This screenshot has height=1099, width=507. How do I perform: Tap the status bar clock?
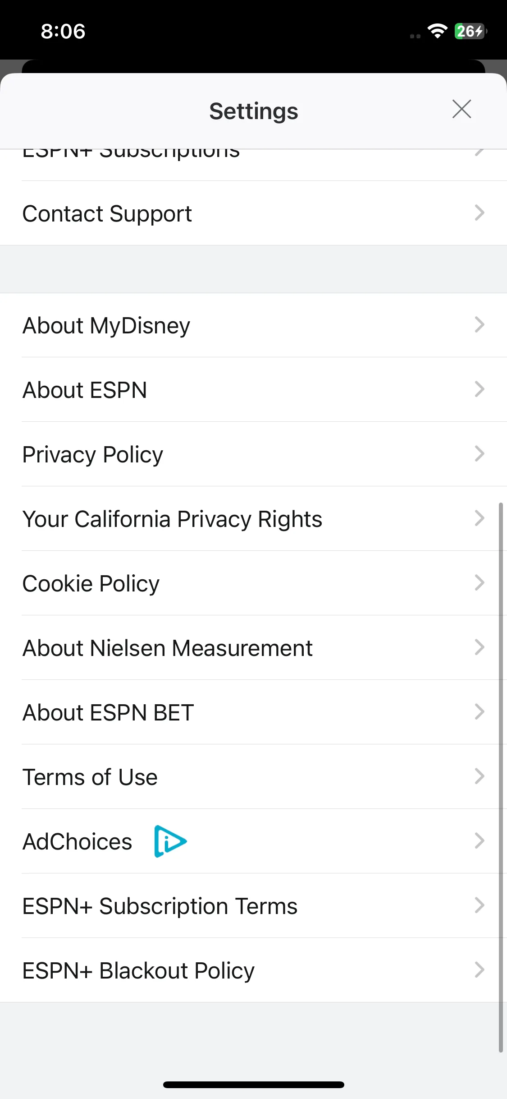coord(63,31)
